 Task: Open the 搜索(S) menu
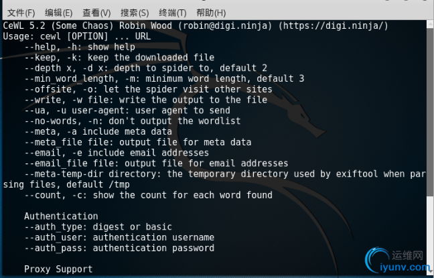[135, 13]
